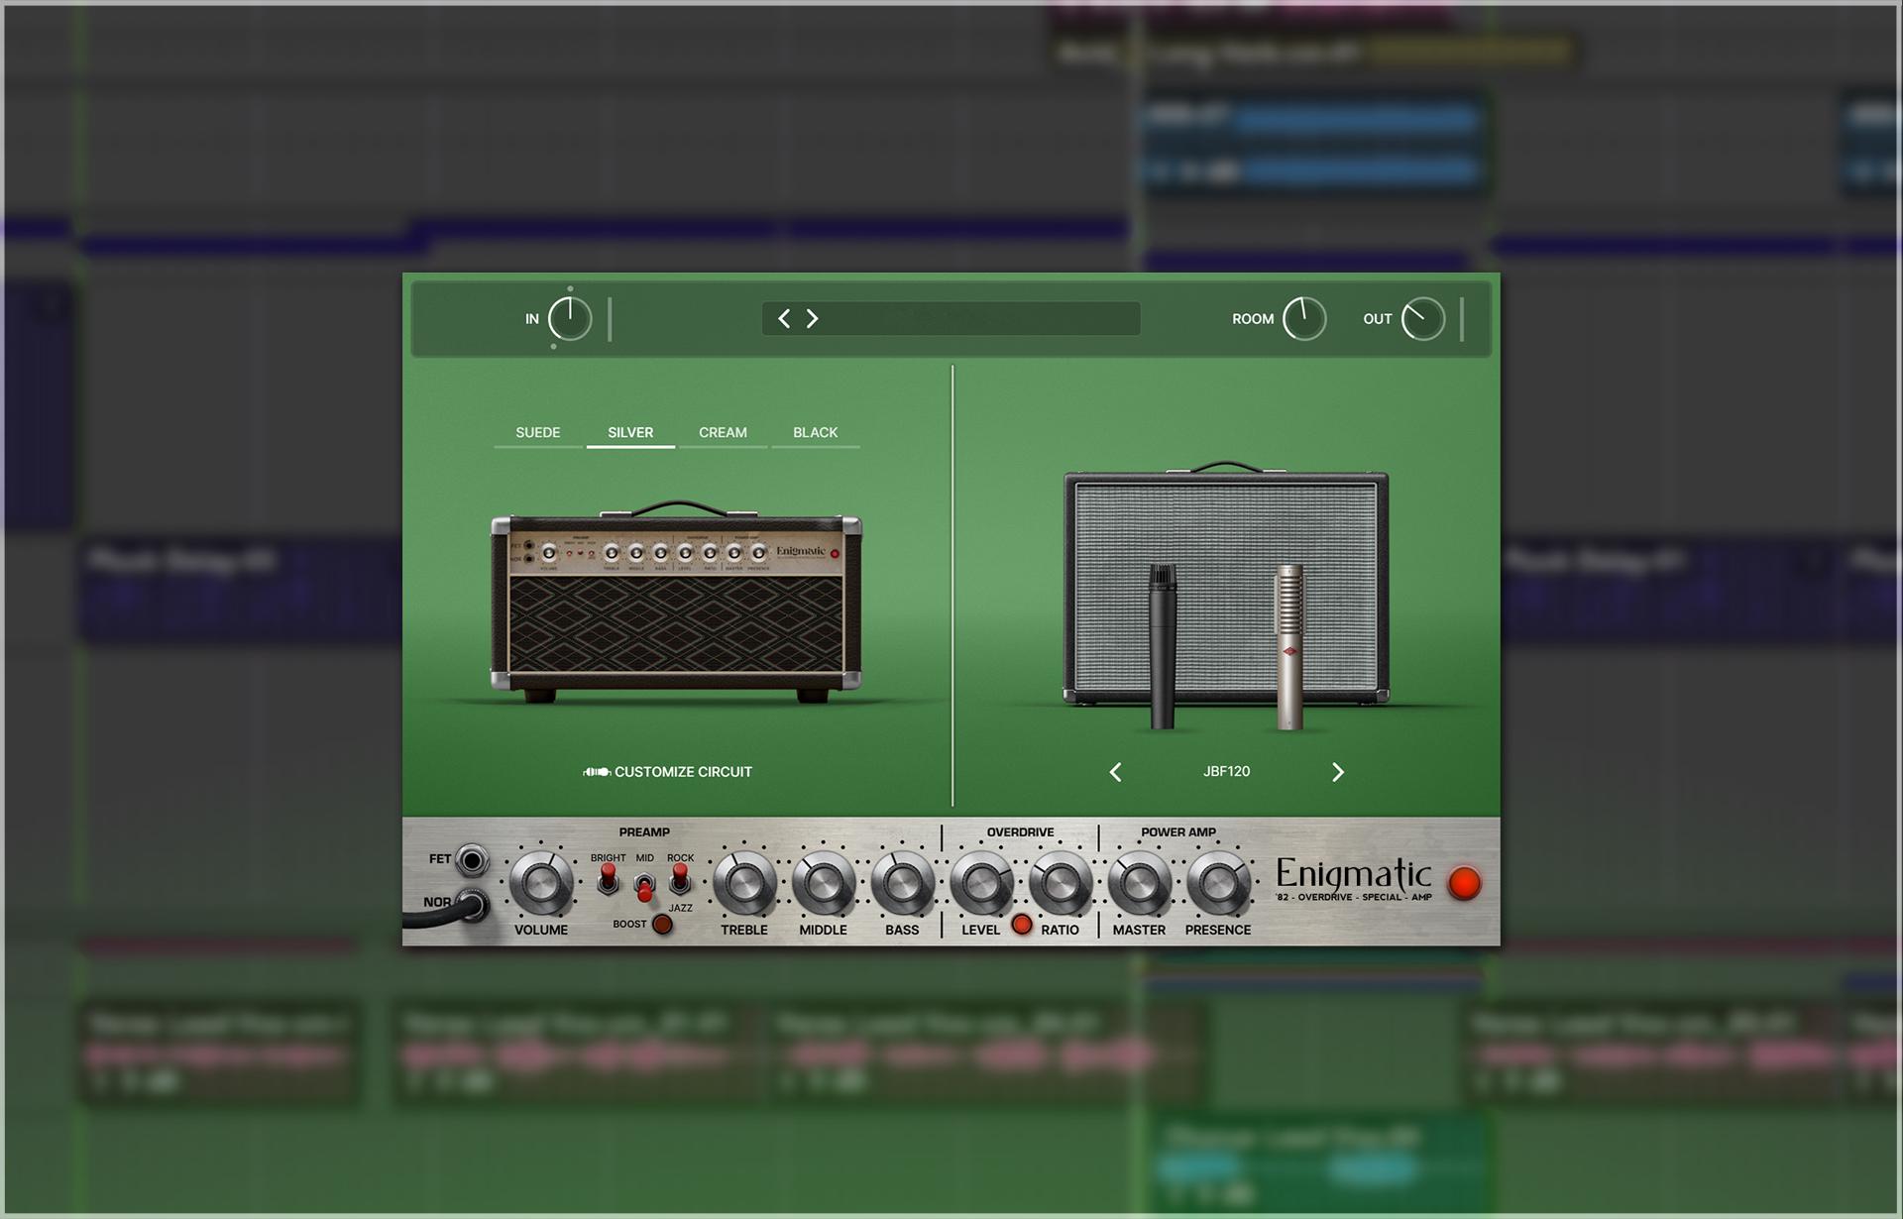The width and height of the screenshot is (1903, 1219).
Task: Toggle the BOOST button
Action: click(663, 925)
